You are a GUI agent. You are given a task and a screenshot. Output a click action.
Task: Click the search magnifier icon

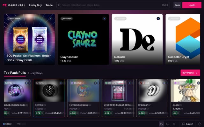tap(59, 5)
